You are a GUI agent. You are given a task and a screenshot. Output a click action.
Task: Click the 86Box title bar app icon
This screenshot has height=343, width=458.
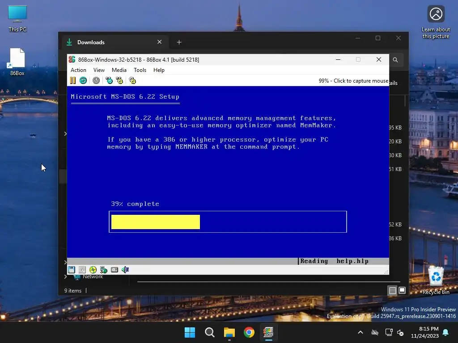[72, 59]
